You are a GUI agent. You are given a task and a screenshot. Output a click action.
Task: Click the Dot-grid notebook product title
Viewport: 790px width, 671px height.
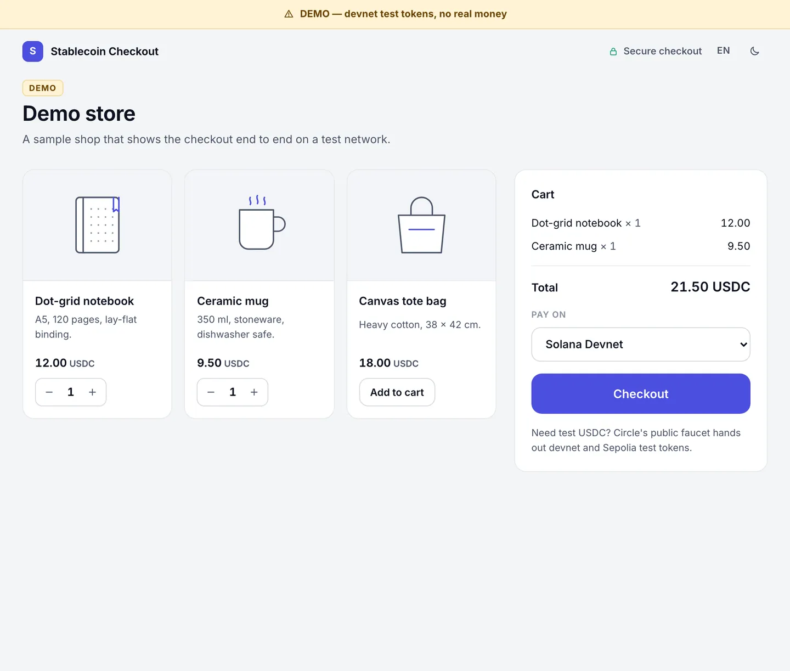click(84, 301)
